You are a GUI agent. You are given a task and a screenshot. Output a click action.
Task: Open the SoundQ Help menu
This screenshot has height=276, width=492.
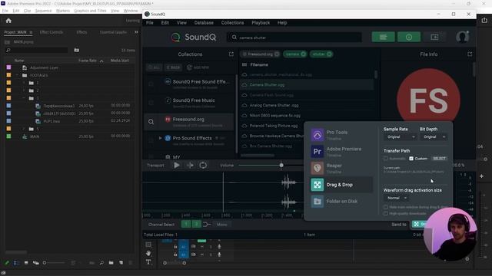point(282,23)
